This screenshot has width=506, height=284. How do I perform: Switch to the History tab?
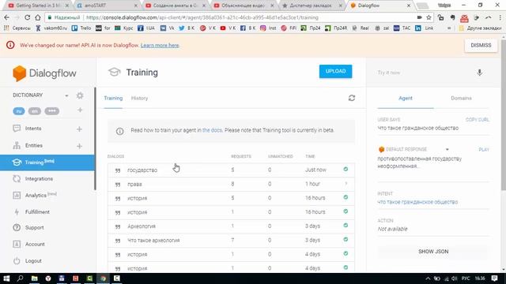click(139, 98)
